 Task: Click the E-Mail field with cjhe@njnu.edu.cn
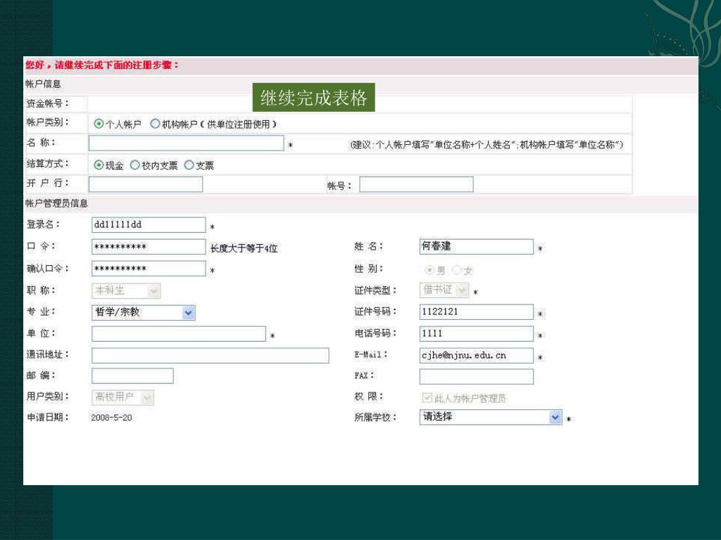point(477,355)
